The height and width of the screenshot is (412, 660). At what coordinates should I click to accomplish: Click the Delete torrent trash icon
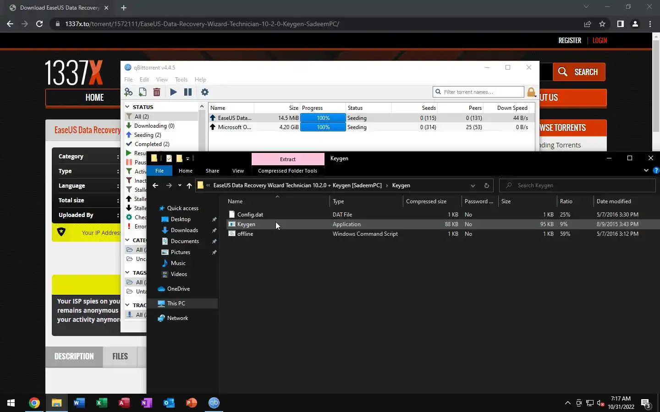pyautogui.click(x=157, y=92)
